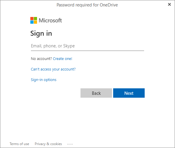Open the three-dots more options menu
This screenshot has width=175, height=148.
[x=70, y=144]
